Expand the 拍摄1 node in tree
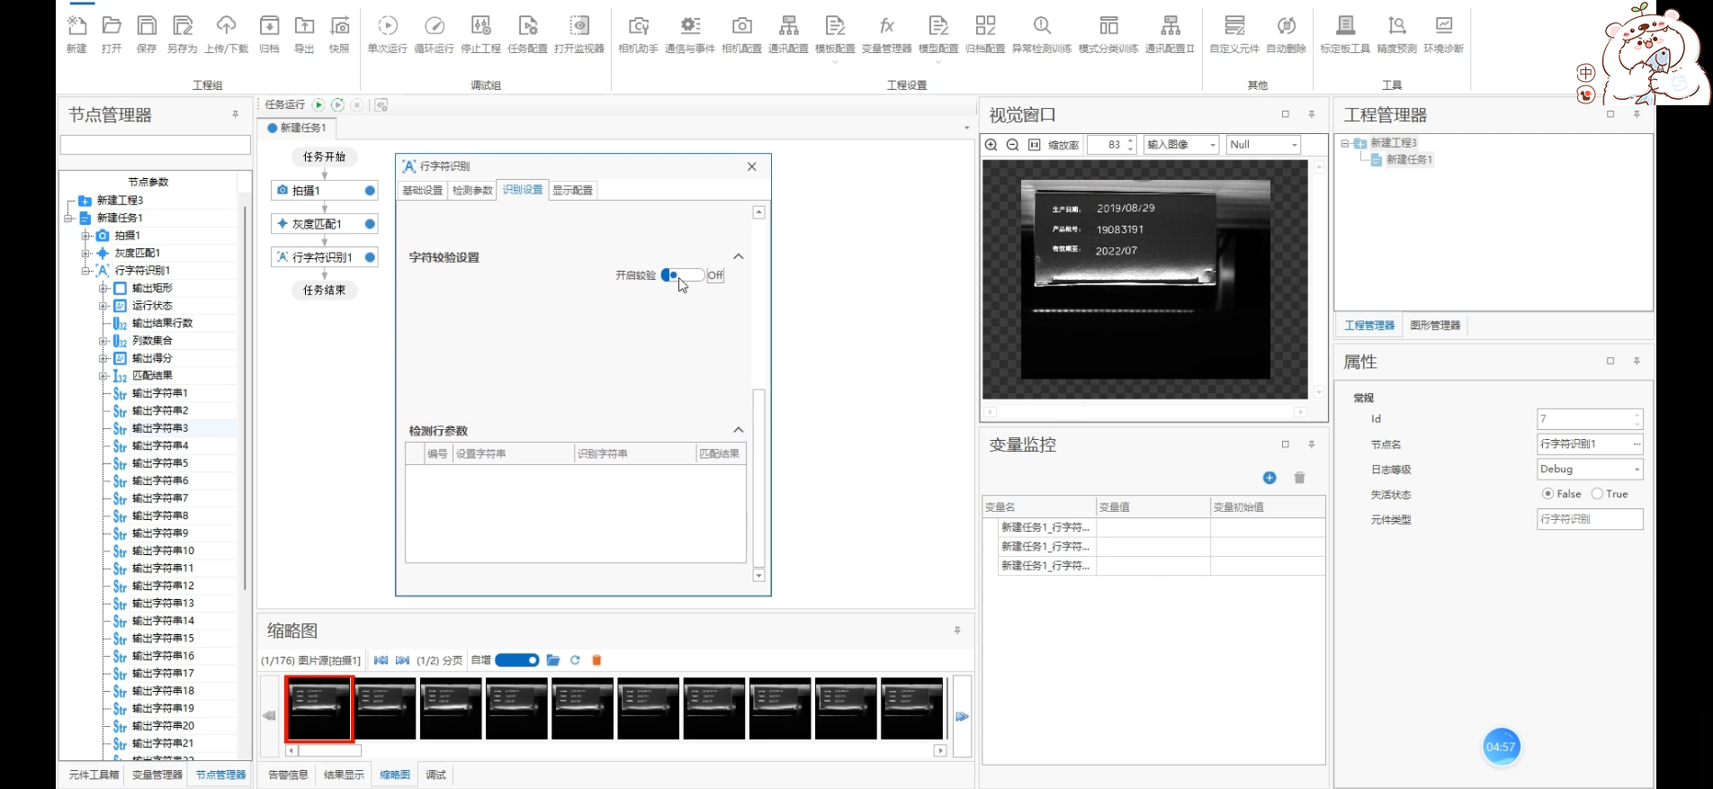The height and width of the screenshot is (789, 1713). tap(86, 236)
